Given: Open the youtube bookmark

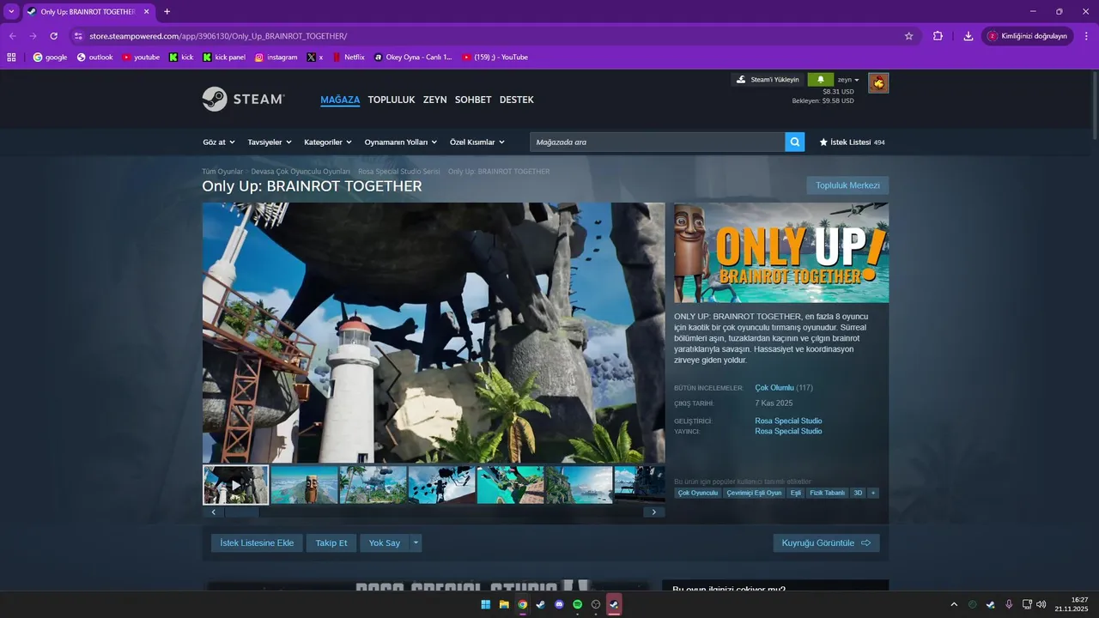Looking at the screenshot, I should (x=141, y=58).
